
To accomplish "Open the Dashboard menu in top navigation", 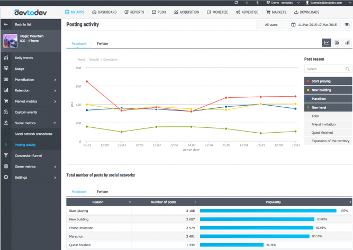I will click(104, 12).
